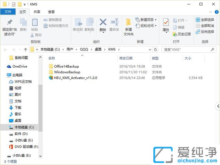Select WindowsBackup folder
The width and height of the screenshot is (220, 165).
(x=65, y=72)
